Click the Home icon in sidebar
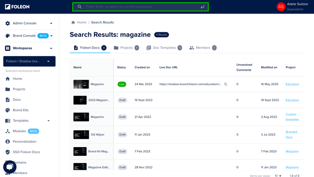Image resolution: width=314 pixels, height=177 pixels. click(7, 79)
